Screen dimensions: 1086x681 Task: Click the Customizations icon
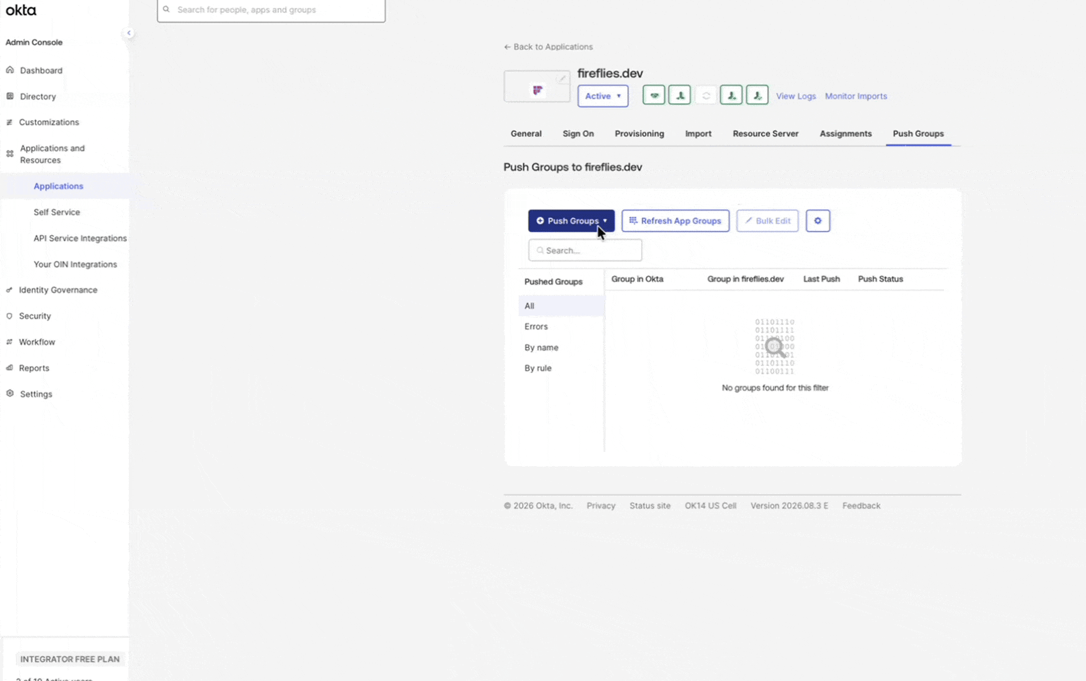(9, 122)
